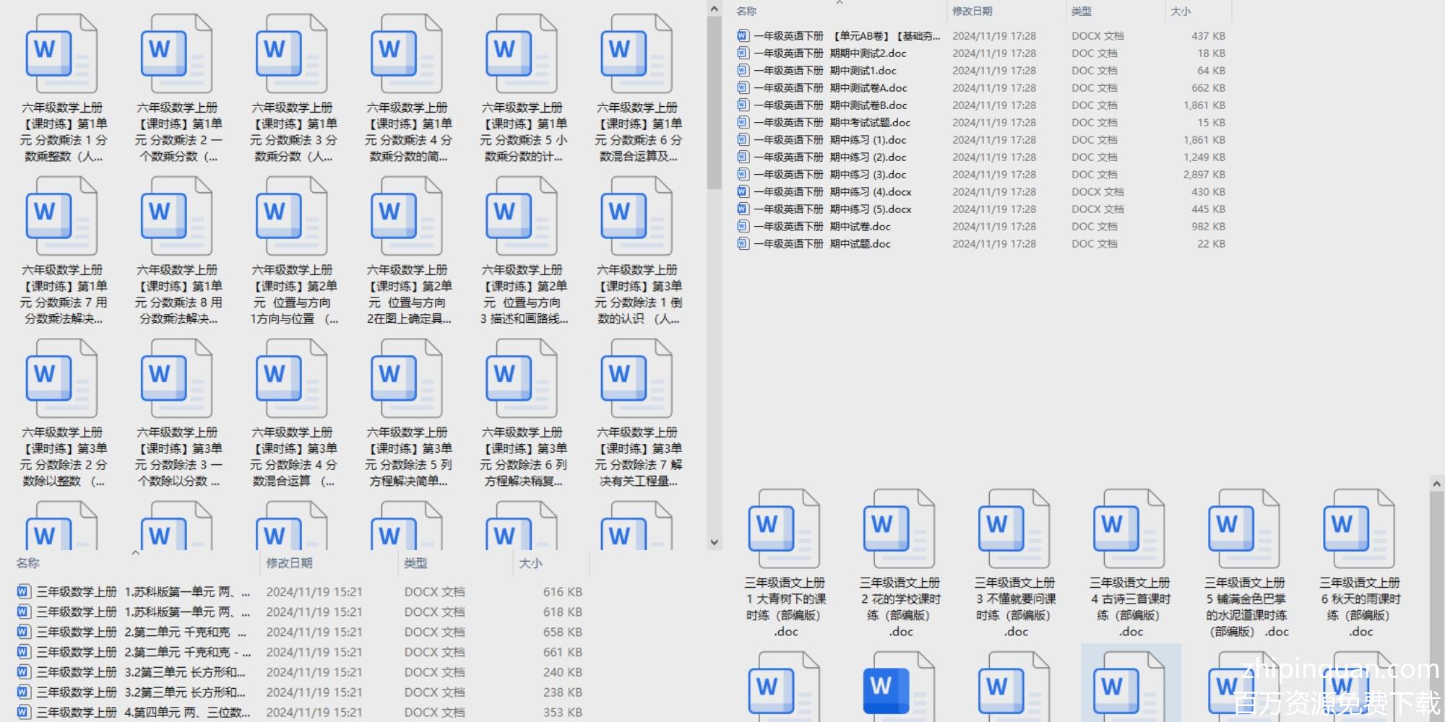The height and width of the screenshot is (722, 1445).
Task: Select the 3 不懂就要问课时练 file icon
Action: pyautogui.click(x=1014, y=530)
